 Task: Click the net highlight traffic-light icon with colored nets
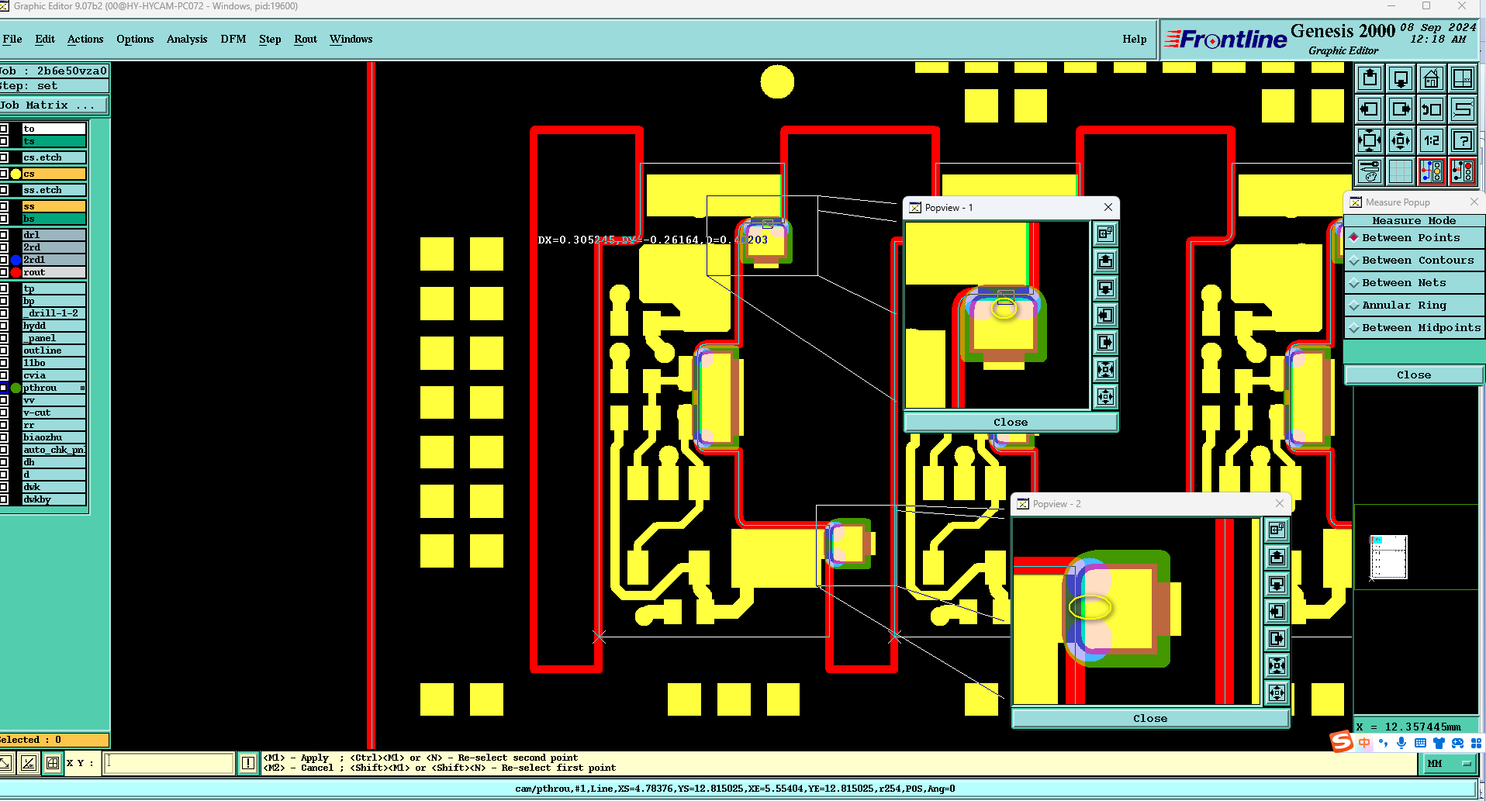(1432, 171)
